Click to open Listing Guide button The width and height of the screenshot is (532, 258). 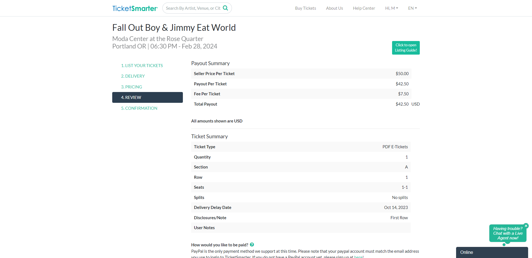(406, 48)
